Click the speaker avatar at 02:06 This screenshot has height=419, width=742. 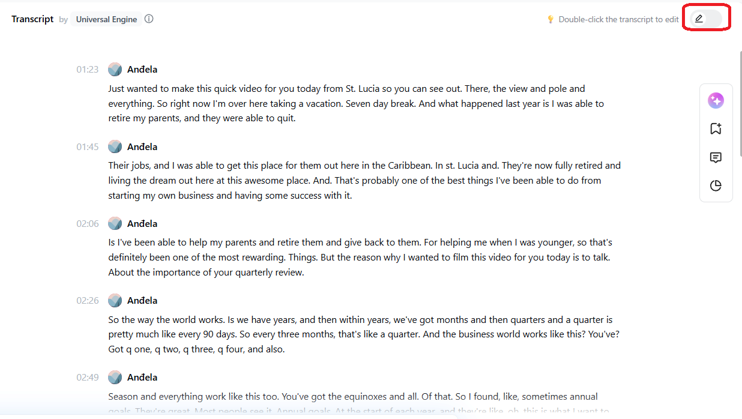tap(115, 223)
